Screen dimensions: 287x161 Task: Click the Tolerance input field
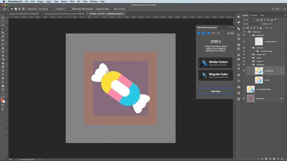pos(67,9)
